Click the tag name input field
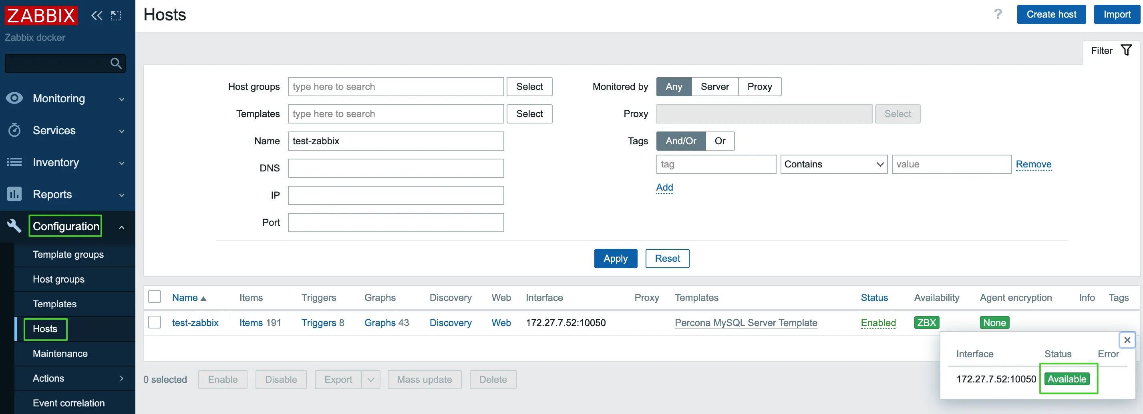The width and height of the screenshot is (1143, 414). coord(716,164)
